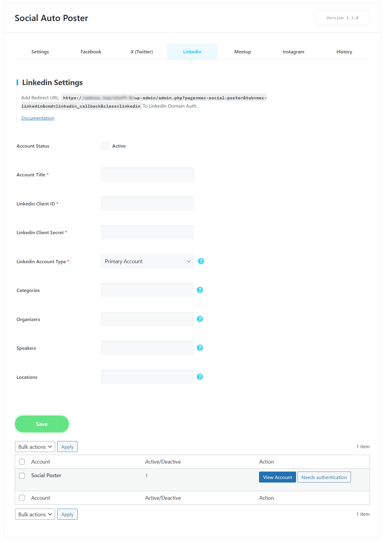This screenshot has width=385, height=543.
Task: Click into the Linkedin Client ID field
Action: pos(147,204)
